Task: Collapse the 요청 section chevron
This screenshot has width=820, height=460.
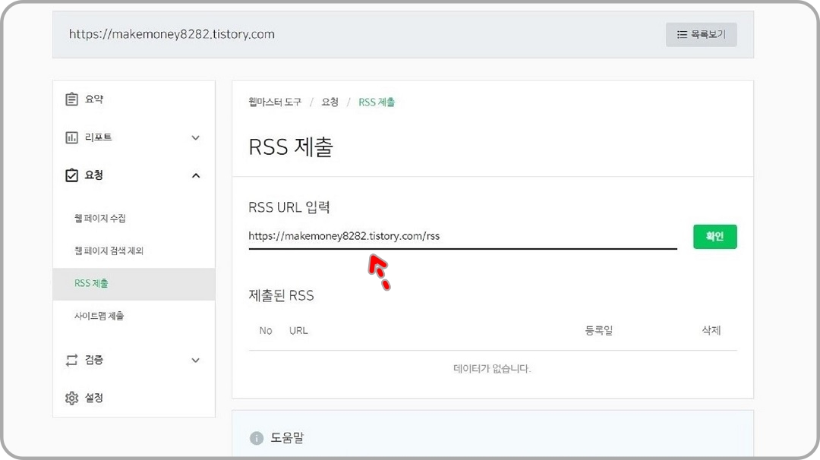Action: point(196,175)
